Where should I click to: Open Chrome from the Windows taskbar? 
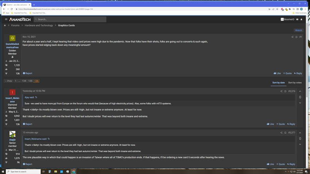[x=74, y=172]
